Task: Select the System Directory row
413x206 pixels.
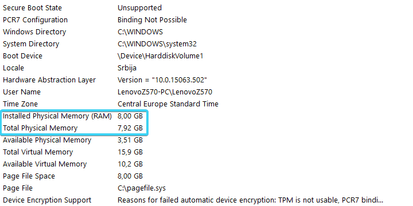Action: tap(206, 44)
